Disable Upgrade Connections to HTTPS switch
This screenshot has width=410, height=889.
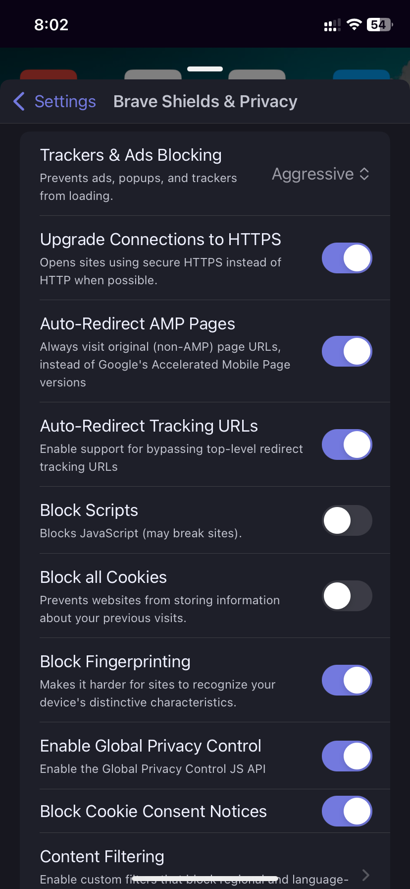pos(347,258)
